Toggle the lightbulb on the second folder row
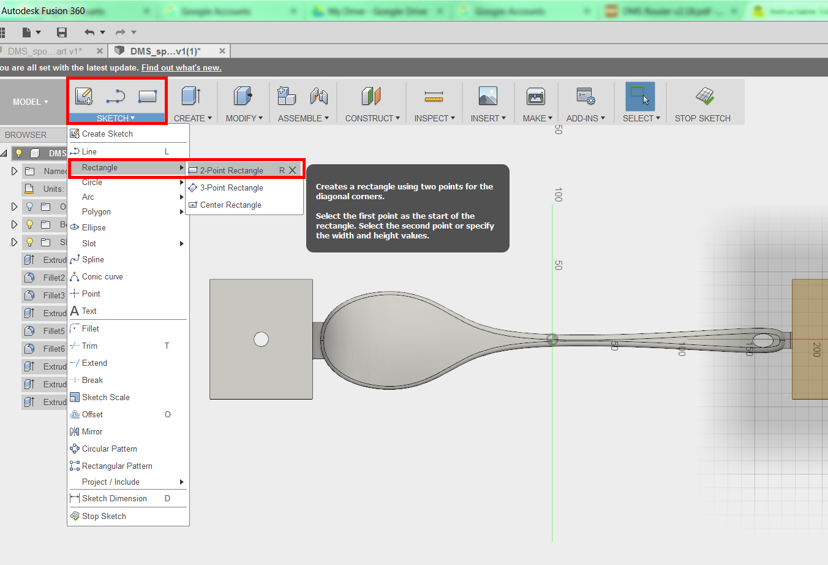The image size is (828, 565). (x=29, y=225)
